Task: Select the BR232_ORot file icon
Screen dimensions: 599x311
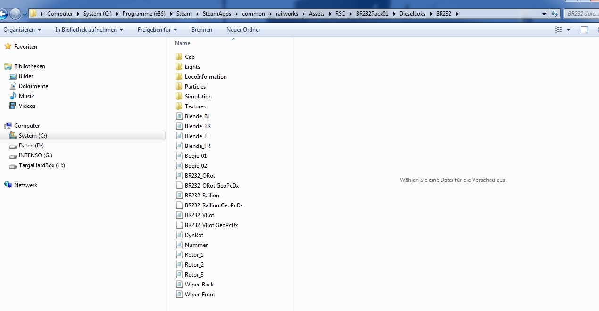Action: 179,175
